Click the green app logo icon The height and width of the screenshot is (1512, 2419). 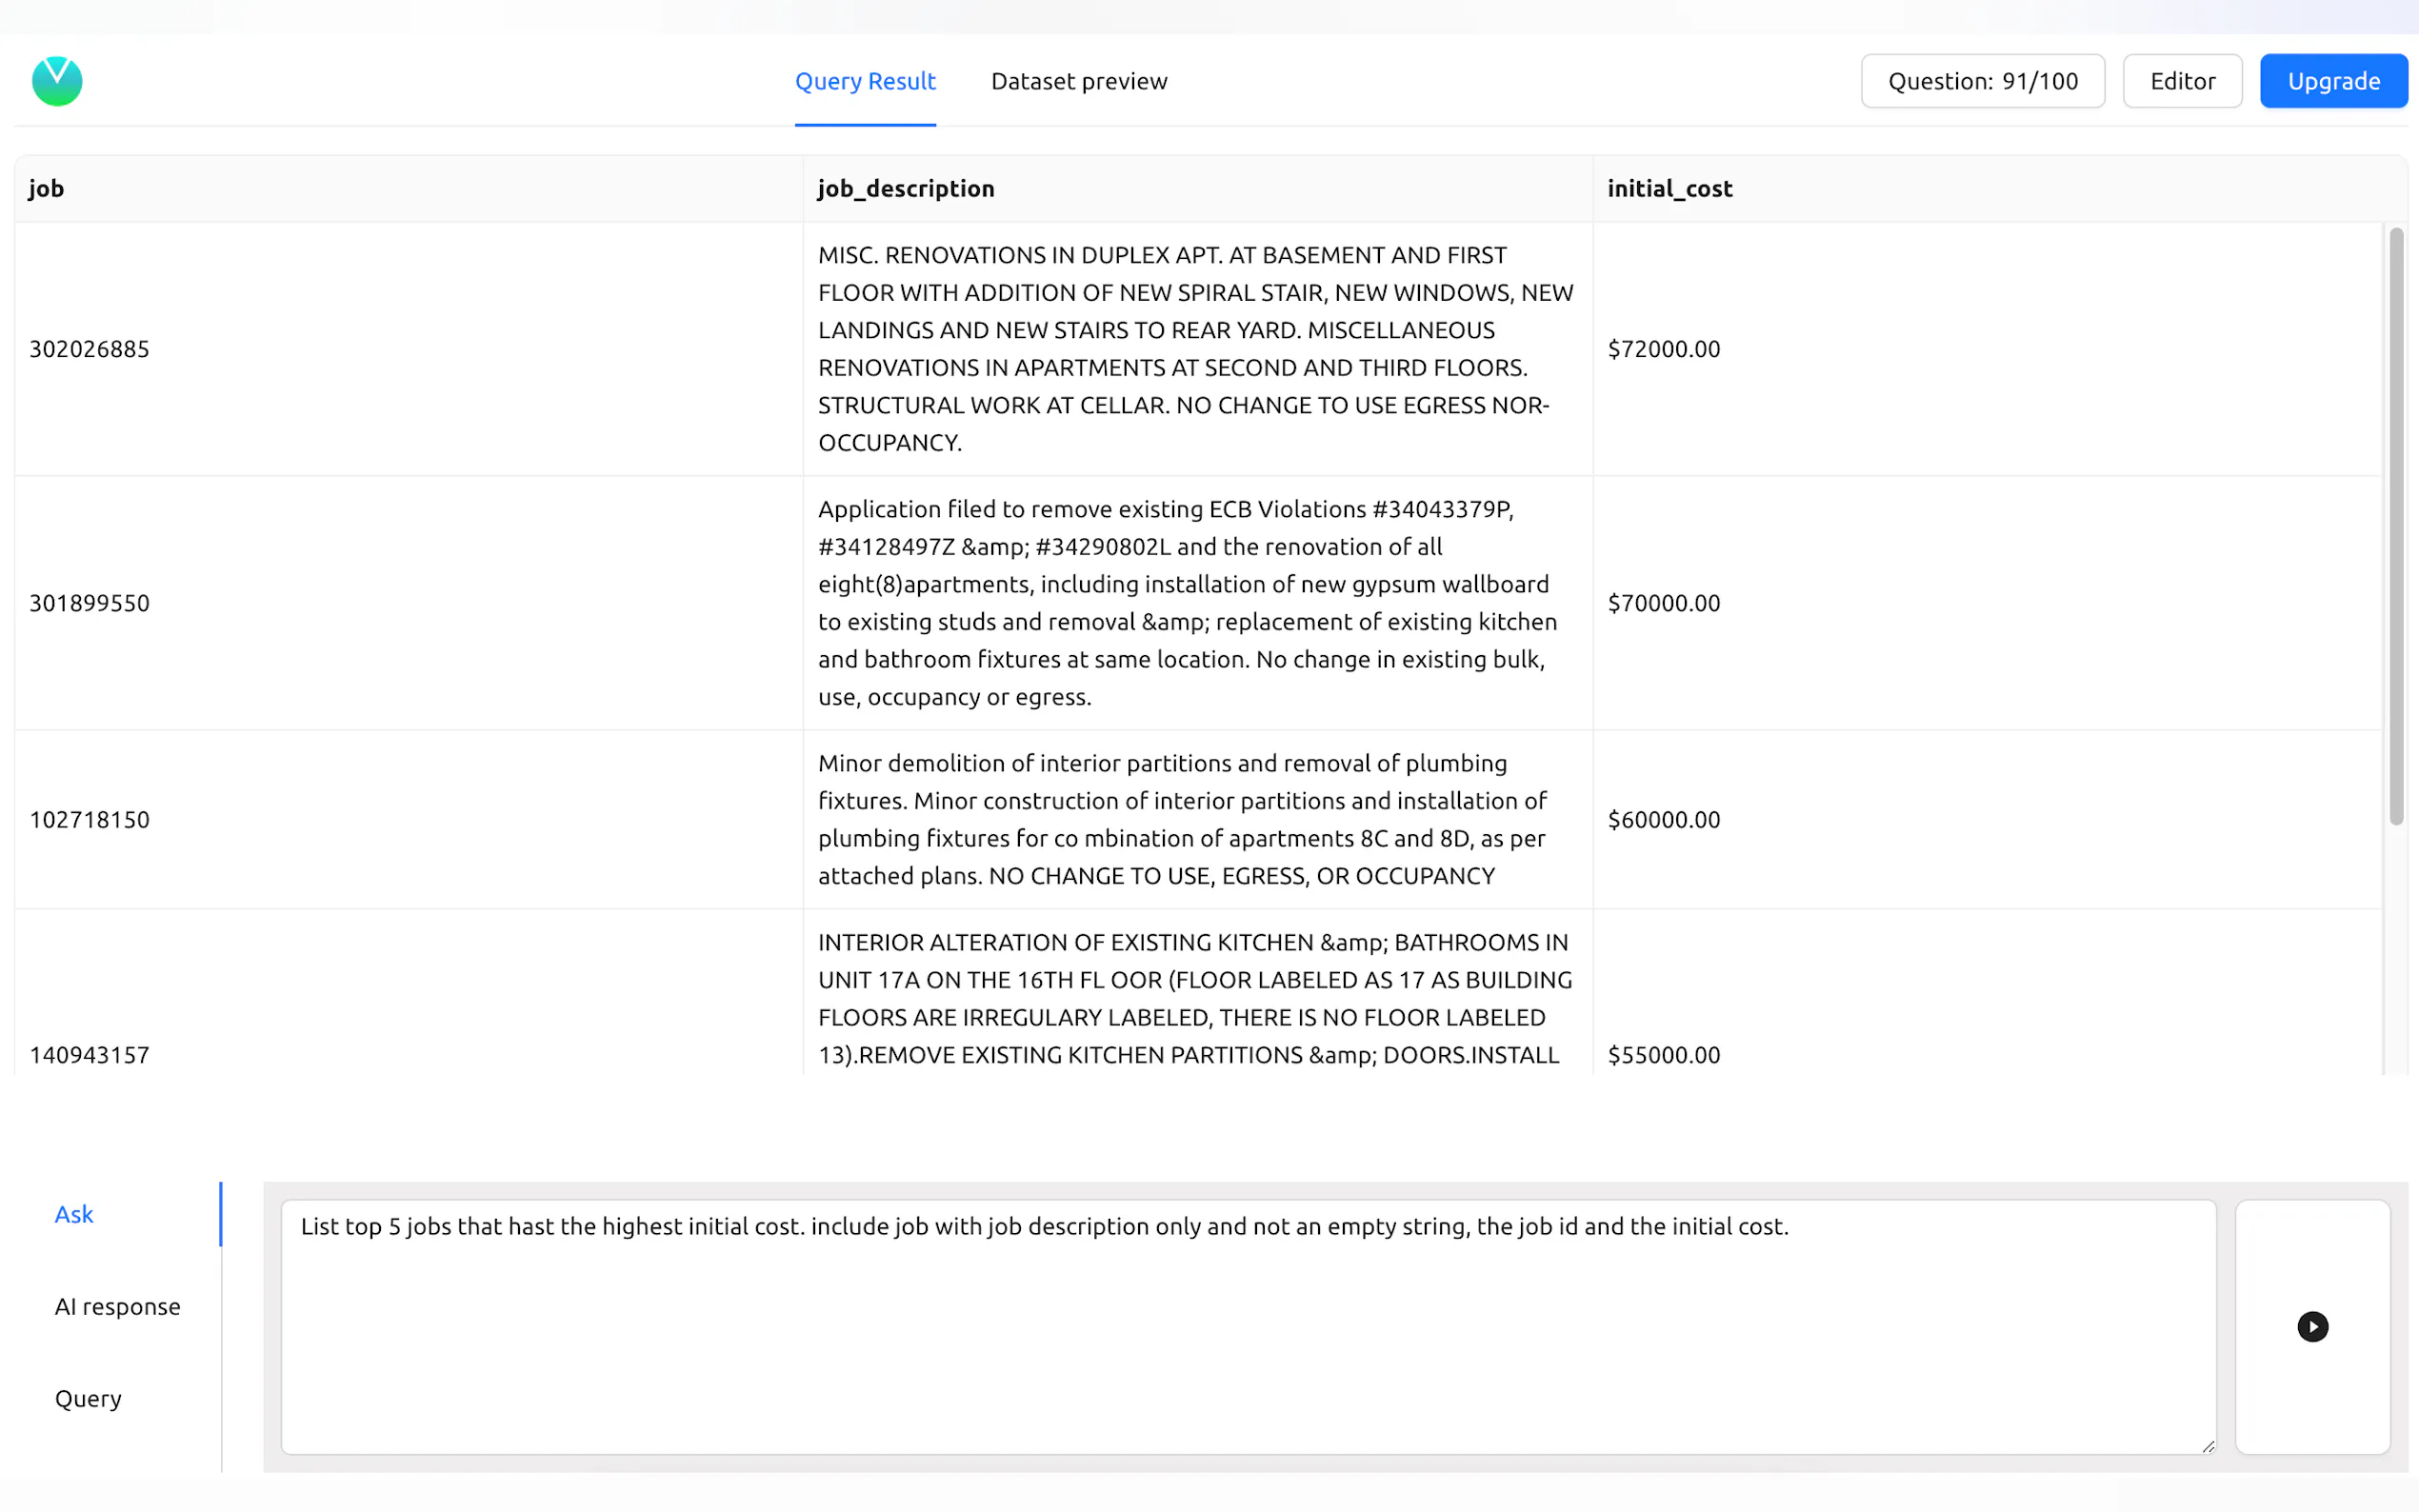tap(57, 81)
